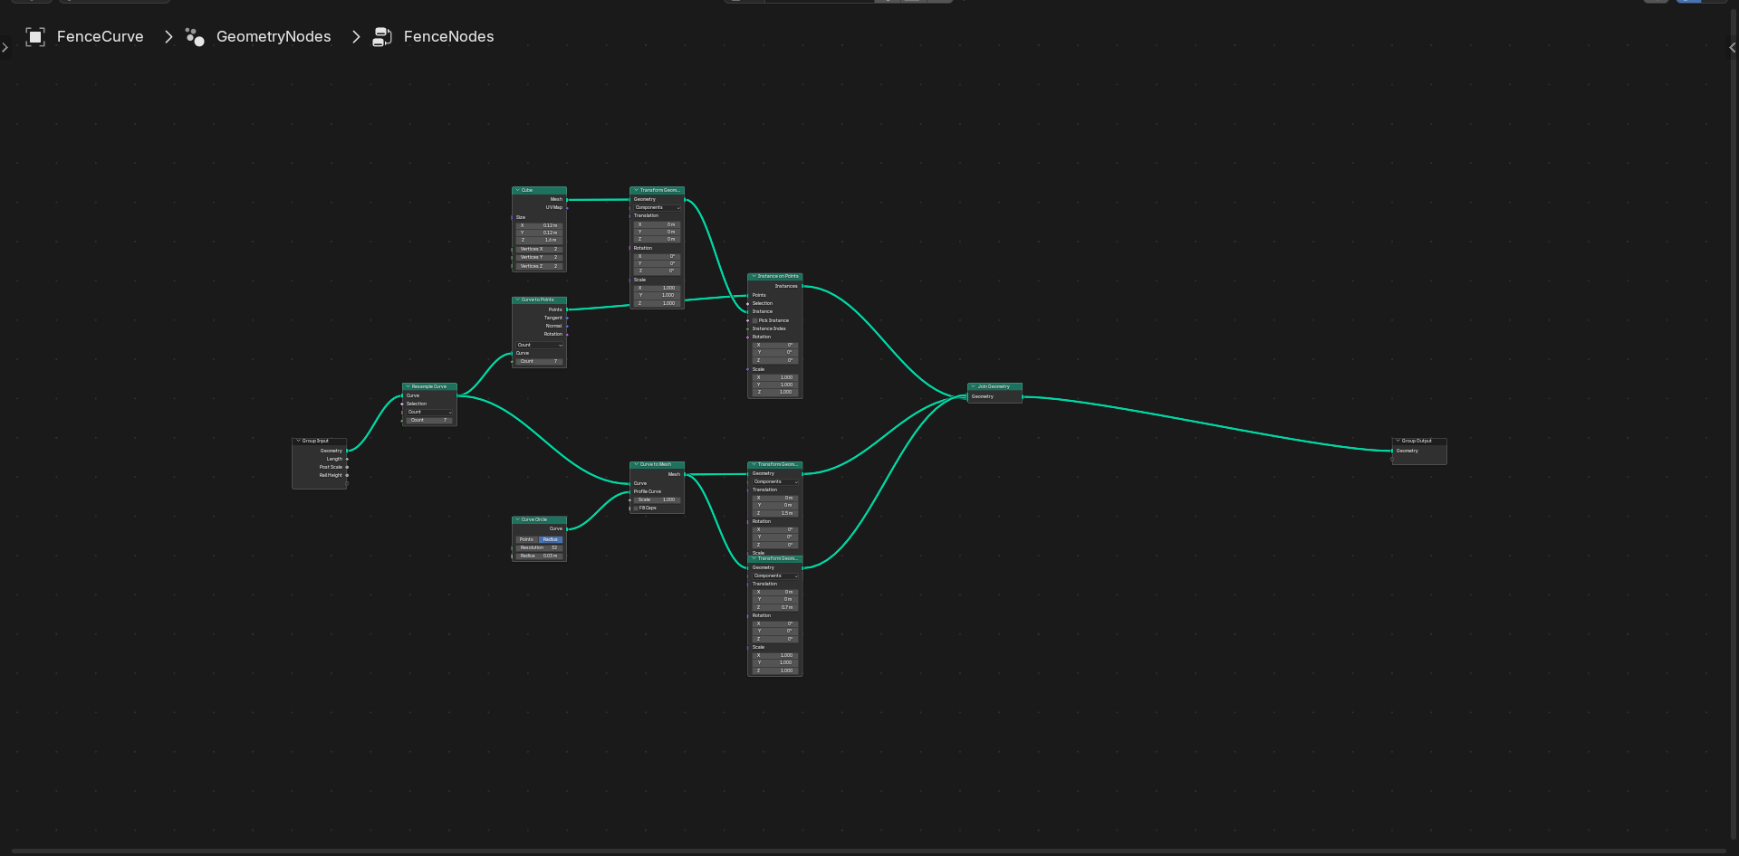Screen dimensions: 1739x856
Task: Click Translation Z 0.7 m field
Action: (x=775, y=607)
